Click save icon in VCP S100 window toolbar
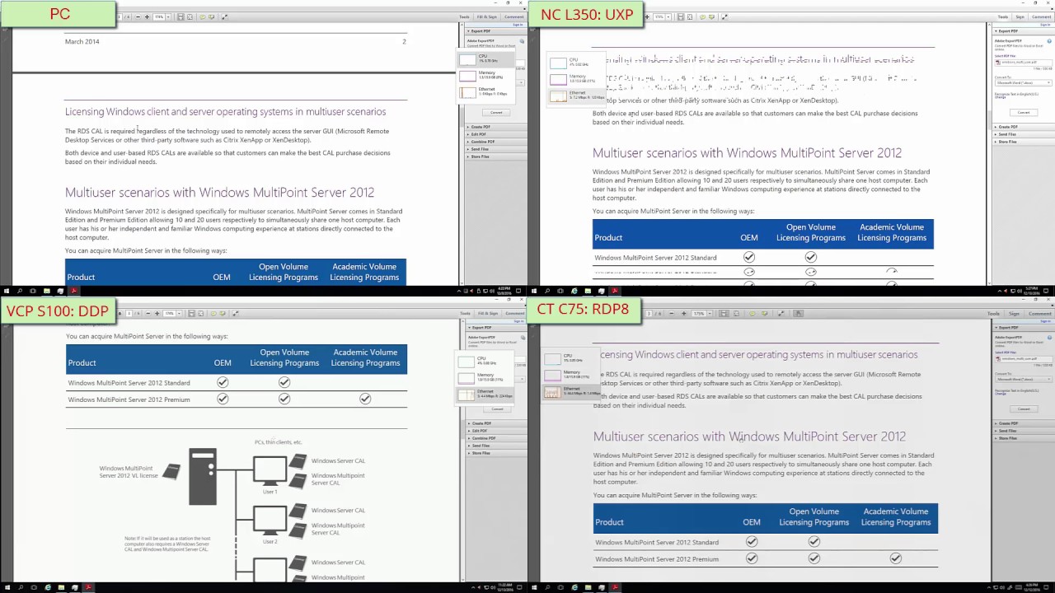 191,313
